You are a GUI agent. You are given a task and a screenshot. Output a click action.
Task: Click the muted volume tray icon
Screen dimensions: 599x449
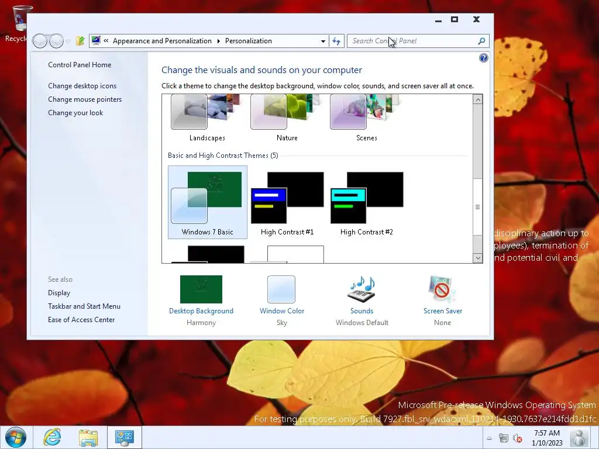click(518, 438)
